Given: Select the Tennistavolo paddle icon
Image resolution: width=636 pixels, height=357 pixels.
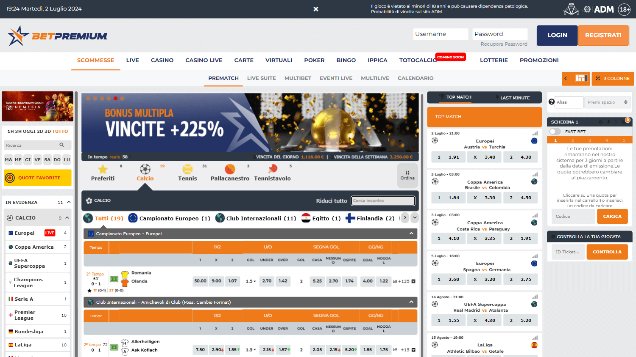Looking at the screenshot, I should click(x=272, y=170).
